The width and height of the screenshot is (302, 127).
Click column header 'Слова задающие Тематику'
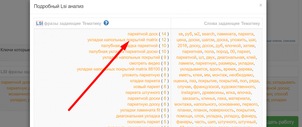(x=232, y=23)
